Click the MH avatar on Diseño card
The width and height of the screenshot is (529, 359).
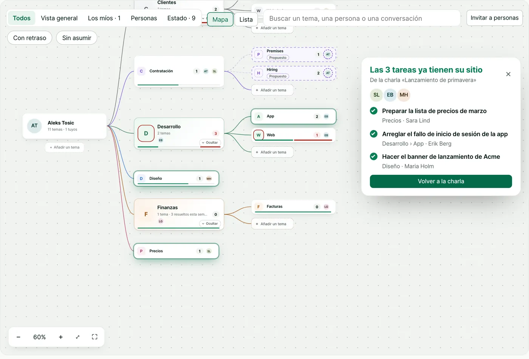tap(209, 179)
